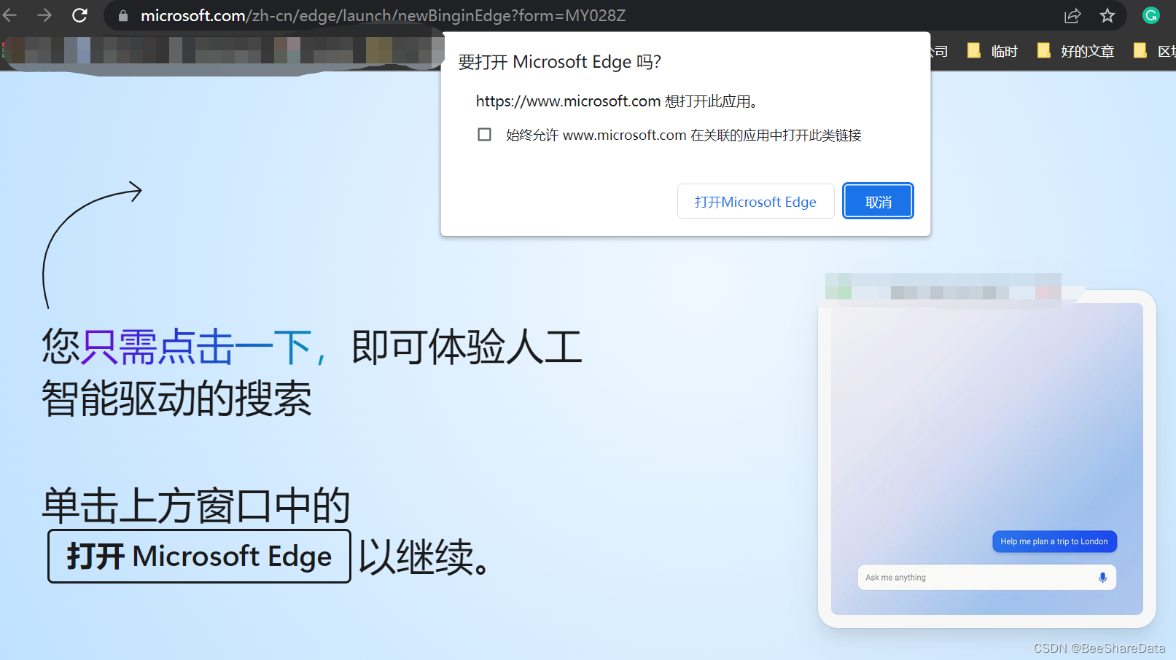The height and width of the screenshot is (660, 1176).
Task: Click the dialog title 要打开 Microsoft Edge 吗?
Action: coord(559,62)
